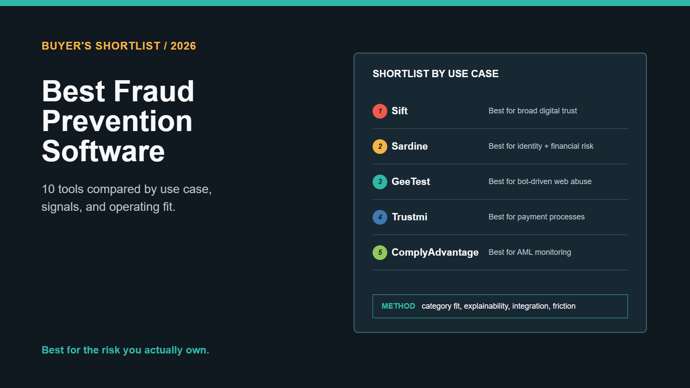Select the Sardine name in the shortlist

410,146
